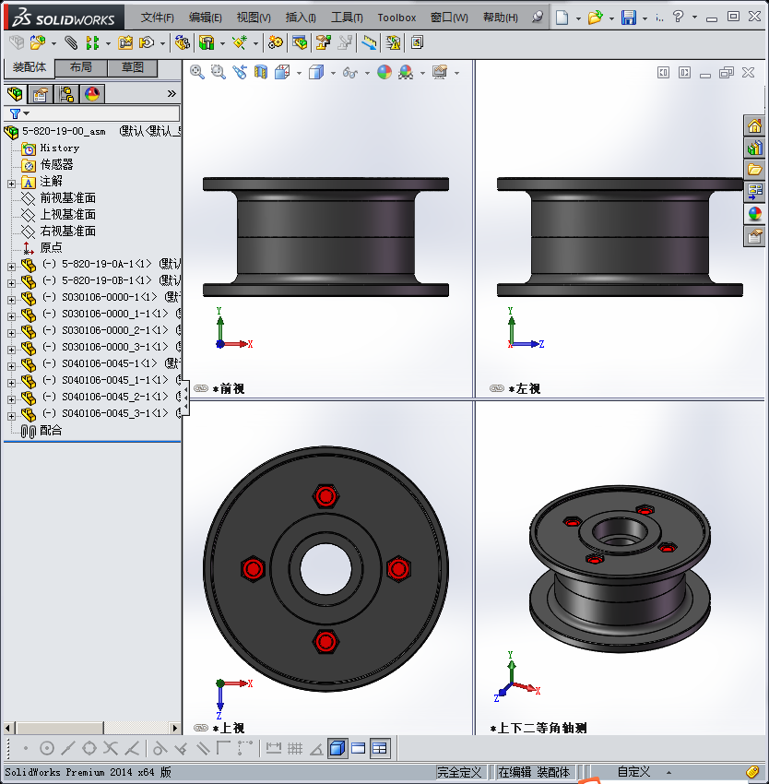Viewport: 769px width, 784px height.
Task: Open the Design Library icon in task pane
Action: tap(754, 148)
